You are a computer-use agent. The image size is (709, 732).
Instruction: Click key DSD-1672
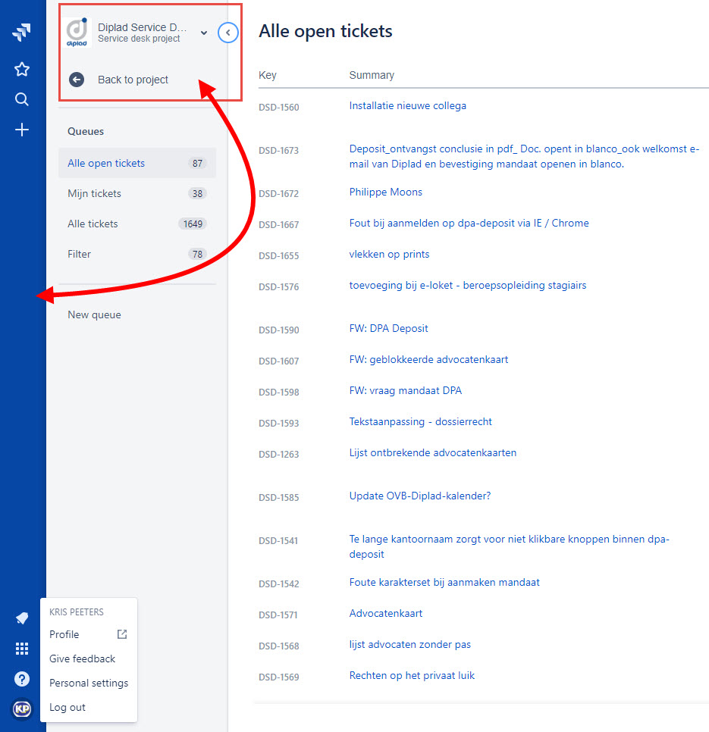(x=279, y=194)
